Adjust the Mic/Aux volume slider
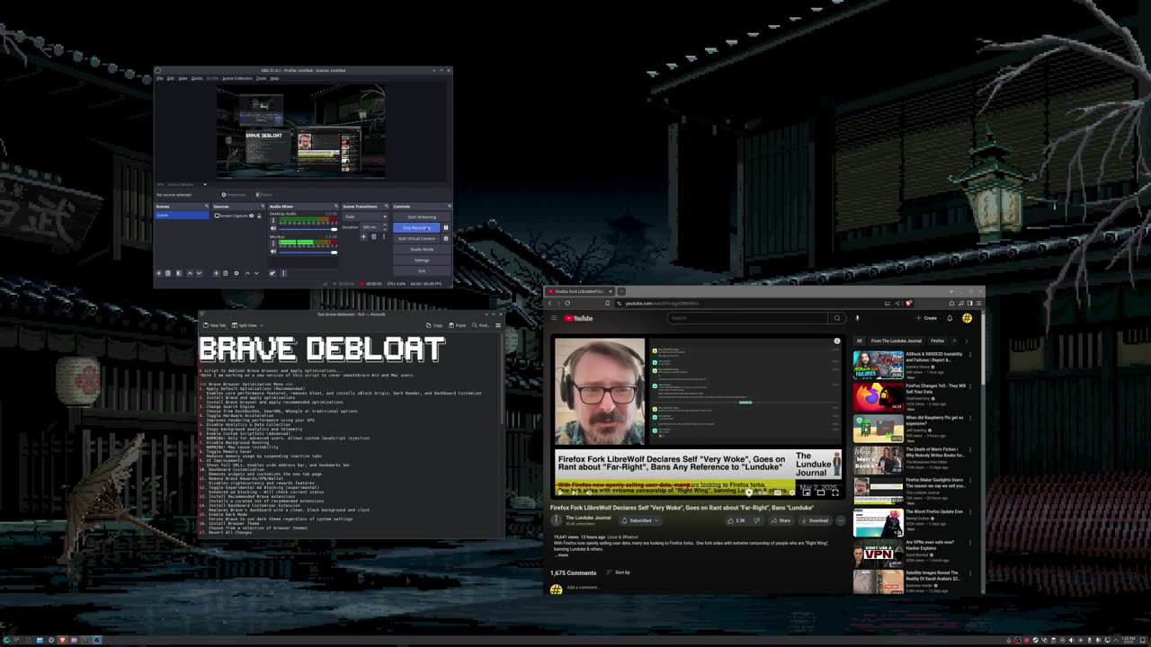 308,252
